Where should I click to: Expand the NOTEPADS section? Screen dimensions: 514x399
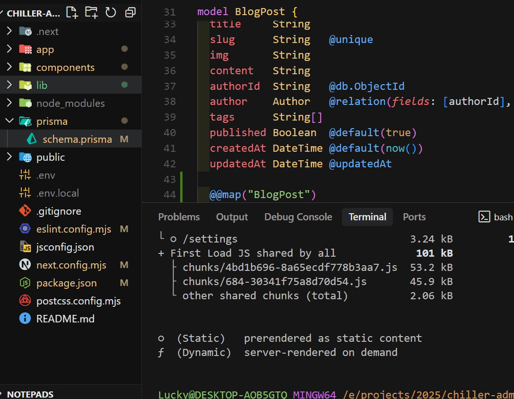click(30, 394)
